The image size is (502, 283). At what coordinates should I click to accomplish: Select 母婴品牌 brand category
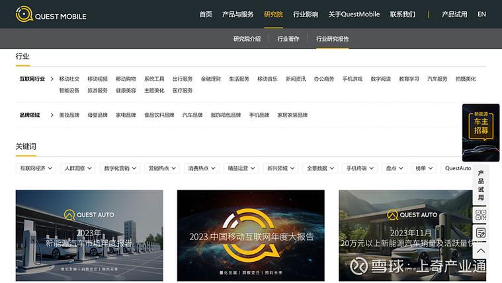pos(98,115)
